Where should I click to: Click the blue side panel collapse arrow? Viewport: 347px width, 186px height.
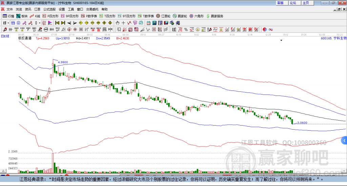(x=344, y=141)
